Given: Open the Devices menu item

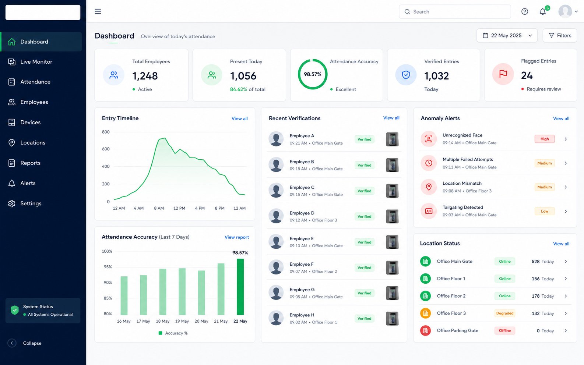Looking at the screenshot, I should click(41, 123).
